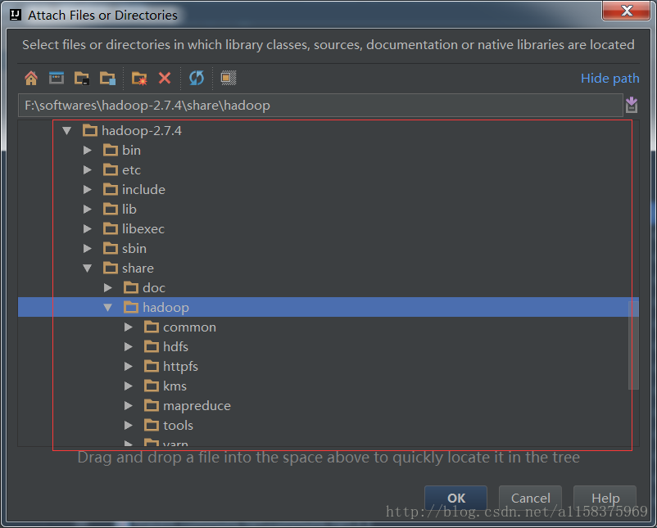Click the tree vertical scrollbar thumb
The image size is (657, 528).
(633, 345)
